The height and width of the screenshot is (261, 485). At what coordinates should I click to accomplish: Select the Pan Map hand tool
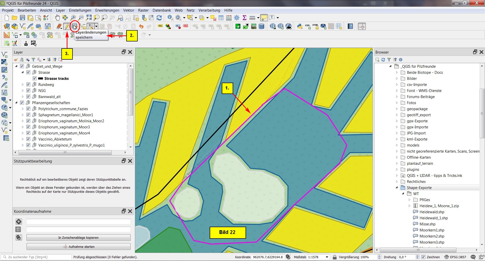57,17
